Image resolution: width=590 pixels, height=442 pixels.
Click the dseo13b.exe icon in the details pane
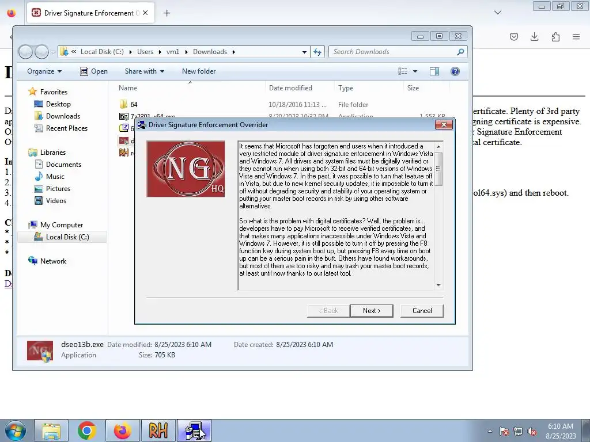(40, 351)
